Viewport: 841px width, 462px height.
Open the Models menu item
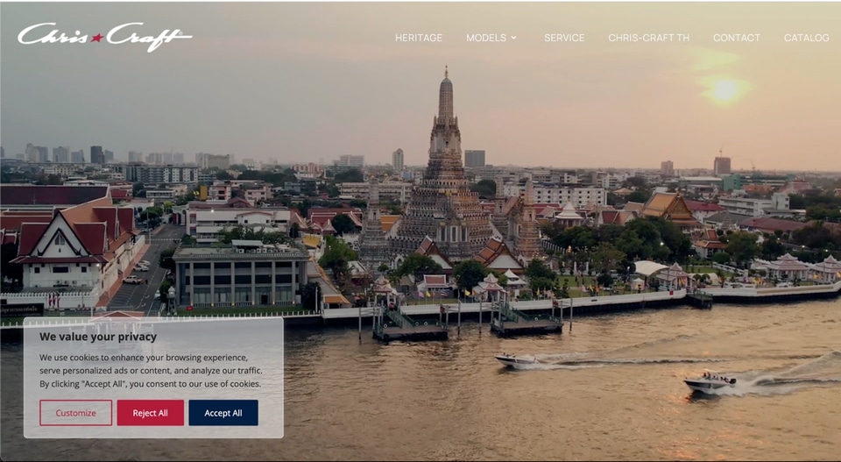click(x=486, y=38)
